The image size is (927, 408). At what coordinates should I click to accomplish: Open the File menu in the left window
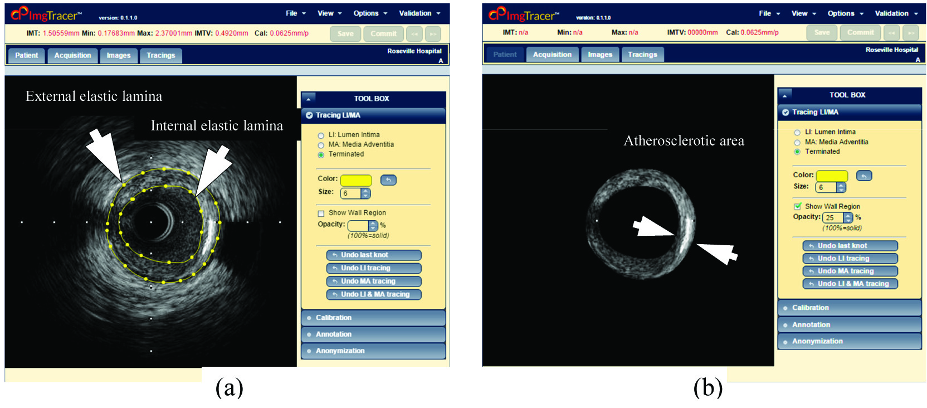coord(295,13)
